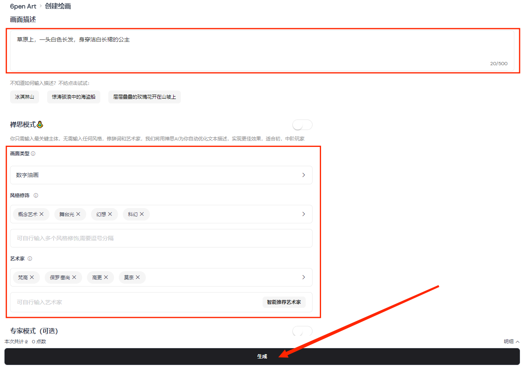Viewport: 524px width, 367px height.
Task: Expand the 艺术家 tag list chevron
Action: tap(304, 277)
